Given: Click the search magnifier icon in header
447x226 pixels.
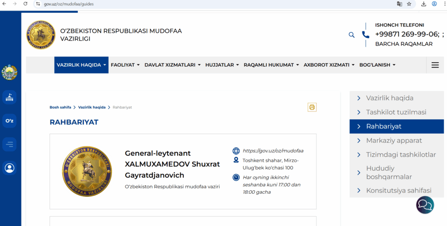Looking at the screenshot, I should (351, 35).
